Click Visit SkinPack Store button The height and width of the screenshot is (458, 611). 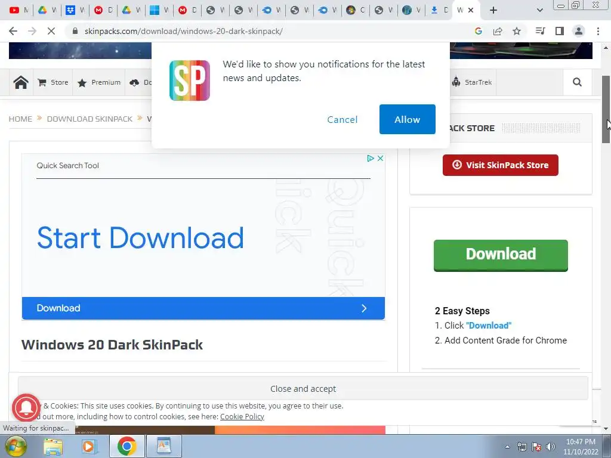point(501,165)
